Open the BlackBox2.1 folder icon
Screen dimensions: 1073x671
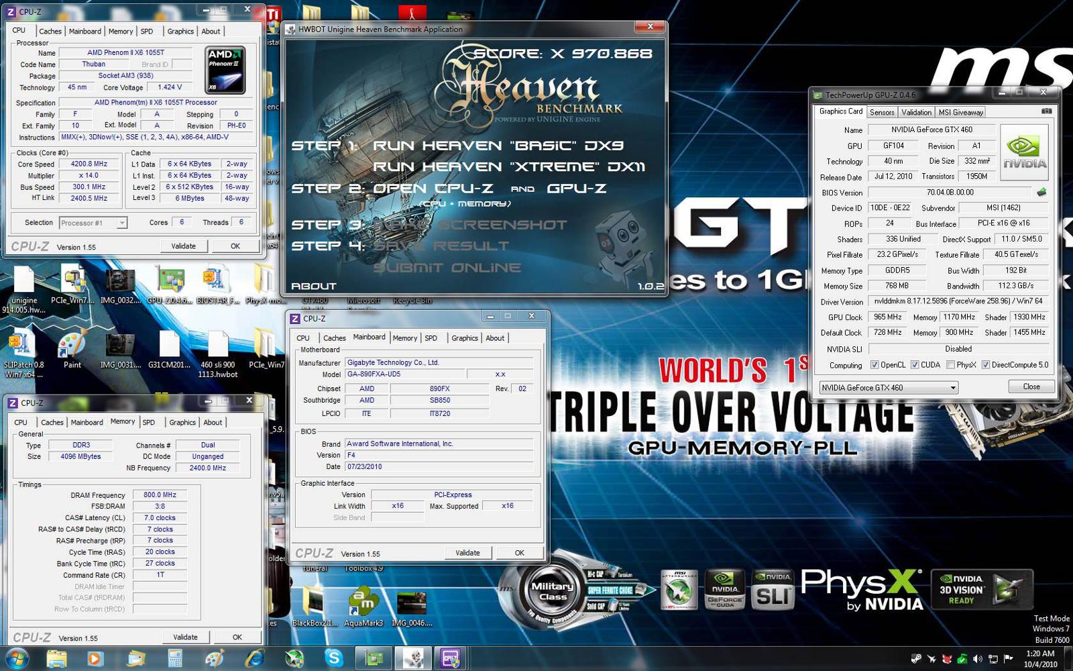click(x=315, y=607)
